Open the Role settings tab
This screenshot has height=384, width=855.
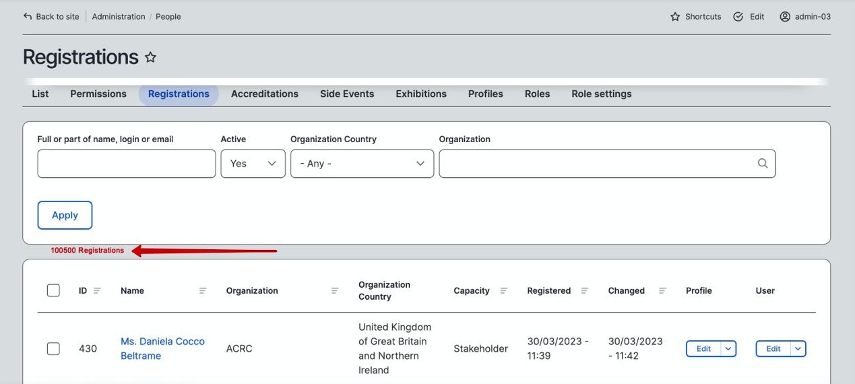(x=602, y=94)
